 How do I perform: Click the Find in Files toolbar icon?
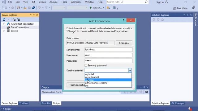click(x=108, y=8)
